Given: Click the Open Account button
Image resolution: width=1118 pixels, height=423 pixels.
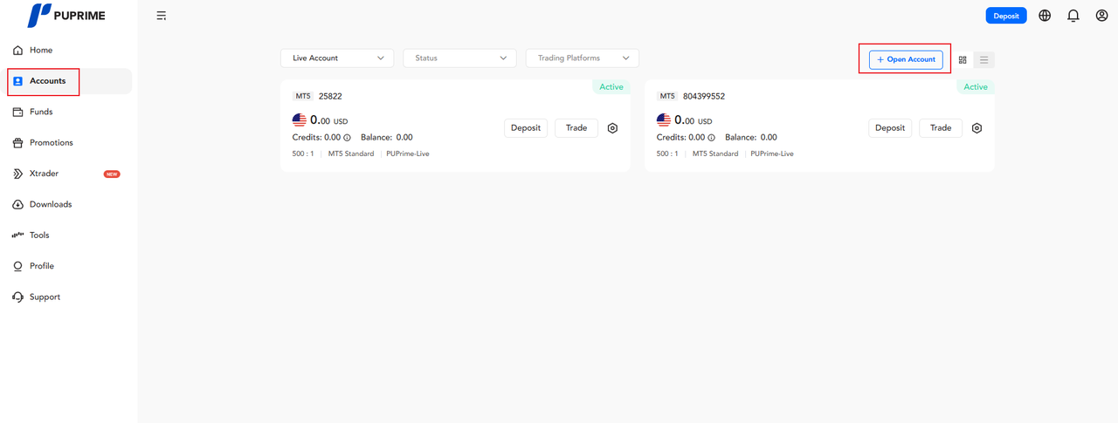Looking at the screenshot, I should click(x=906, y=59).
